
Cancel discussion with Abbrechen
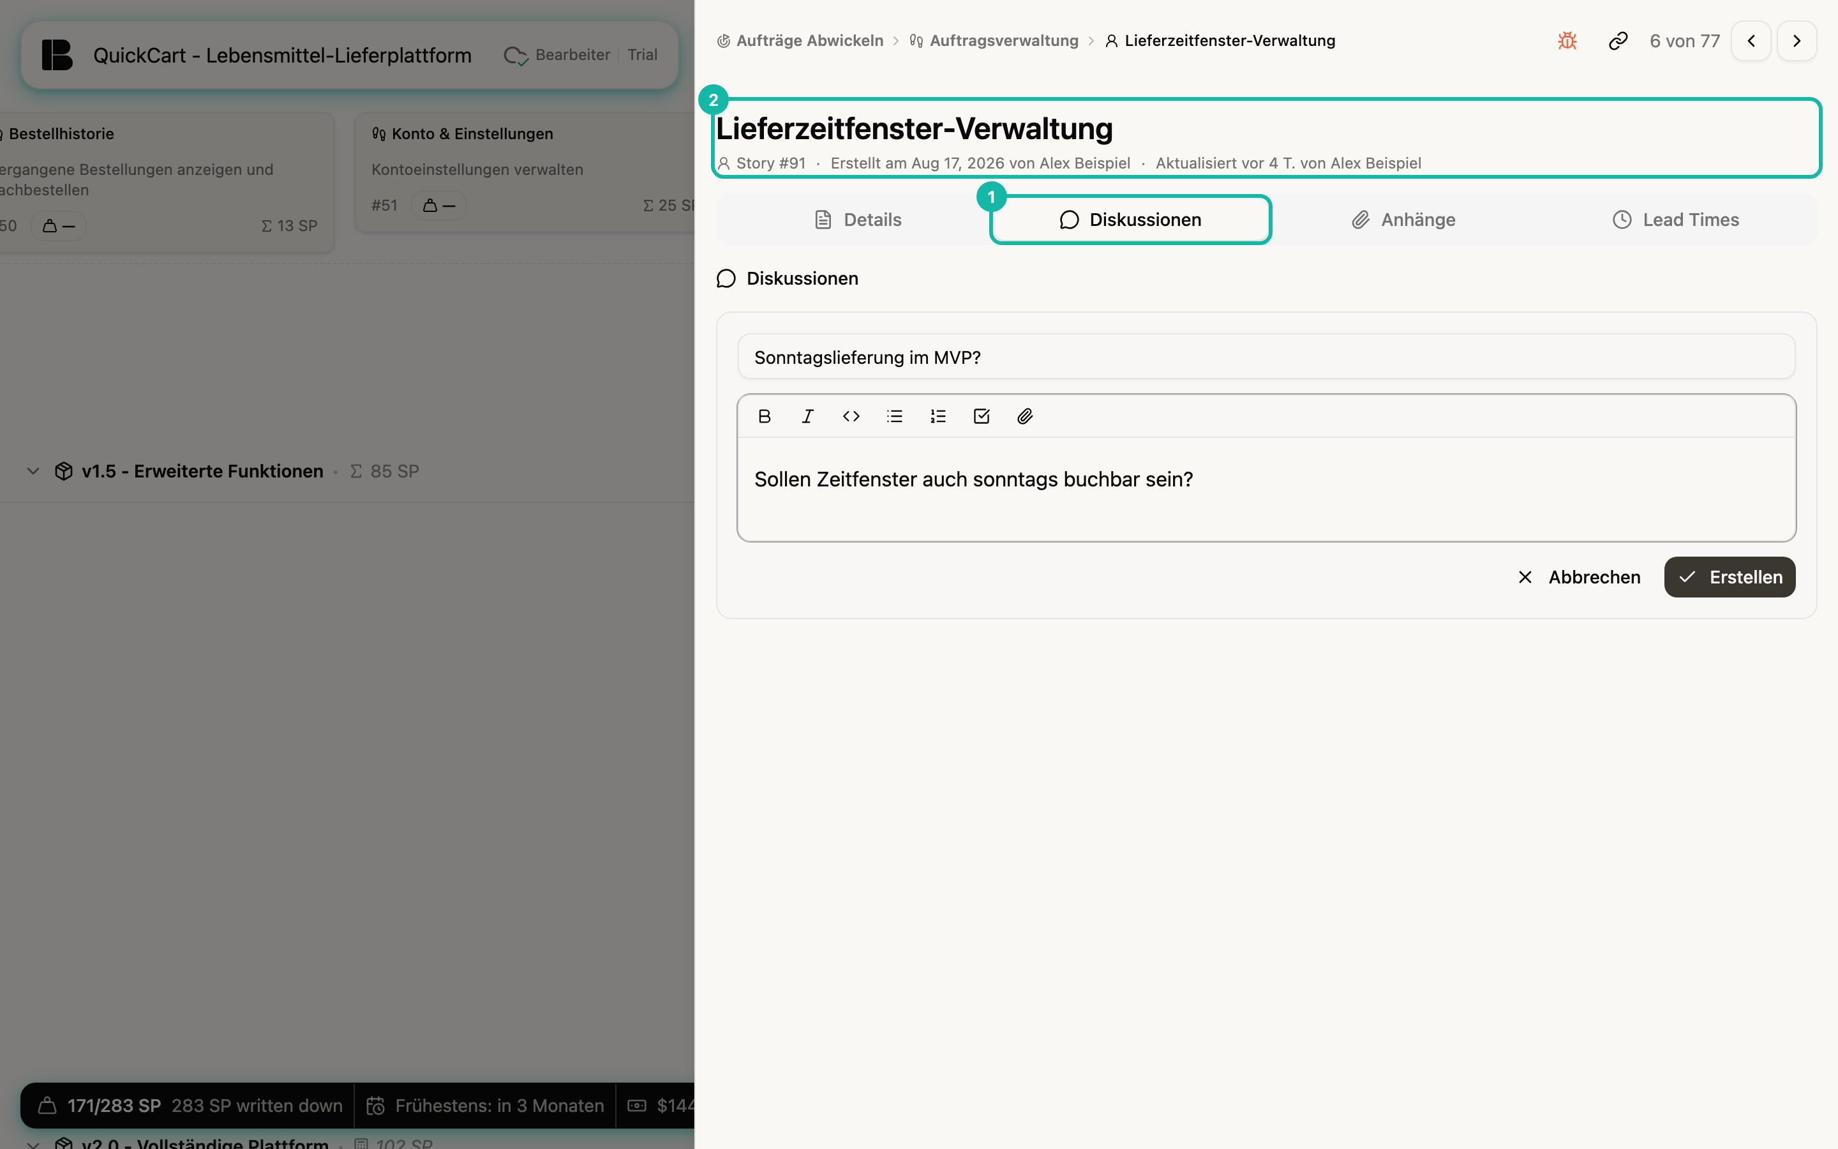[1578, 577]
